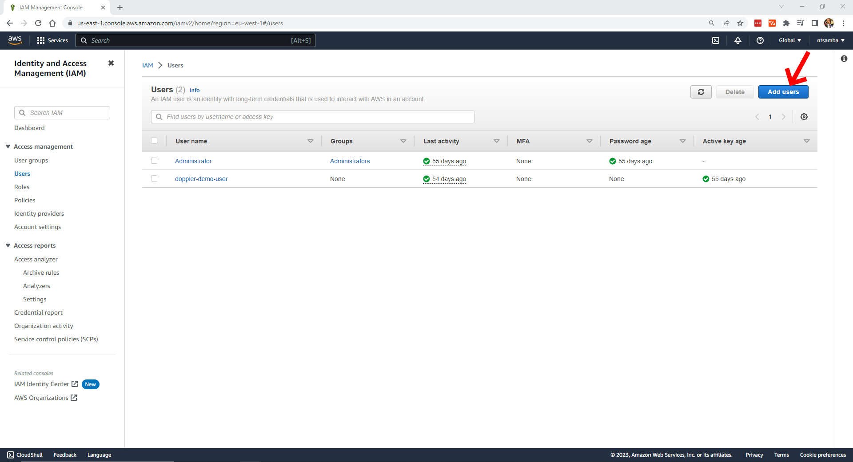The image size is (853, 462).
Task: Go to Roles in the sidebar
Action: click(x=22, y=187)
